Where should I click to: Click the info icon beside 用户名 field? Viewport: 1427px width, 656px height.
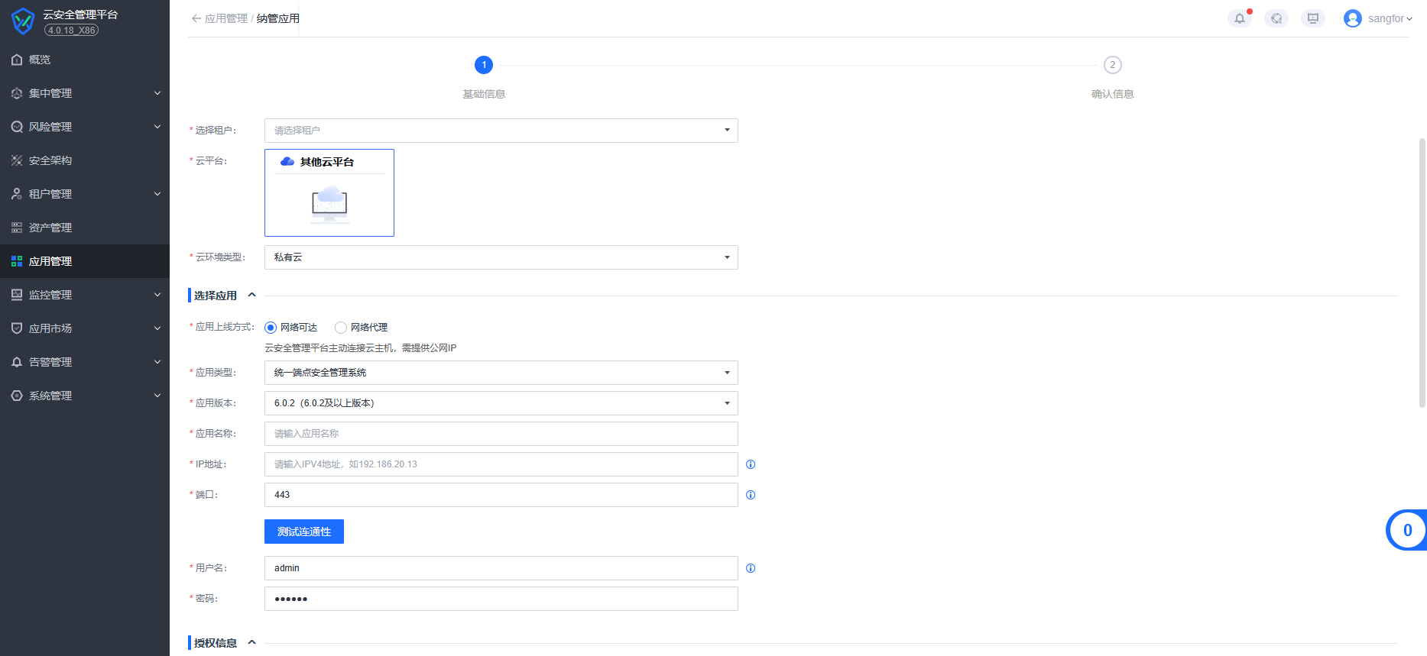(751, 568)
